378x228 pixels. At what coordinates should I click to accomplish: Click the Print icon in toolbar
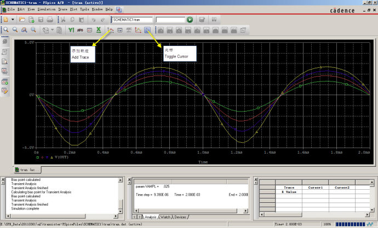[x=49, y=19]
